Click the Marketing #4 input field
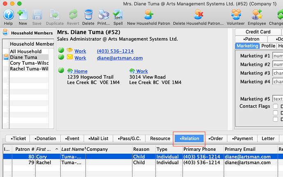 click(278, 82)
